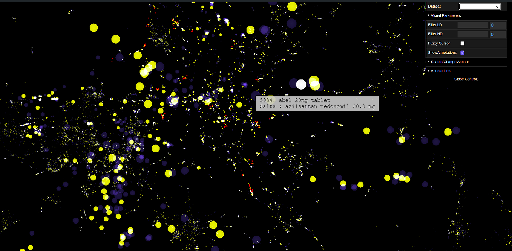Click the Filter HD slider track
This screenshot has width=512, height=251.
pos(472,34)
